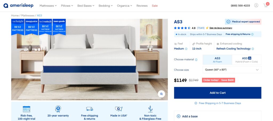Click the Mattresses breadcrumb link
Viewport: 273px width, 121px height.
click(x=28, y=15)
